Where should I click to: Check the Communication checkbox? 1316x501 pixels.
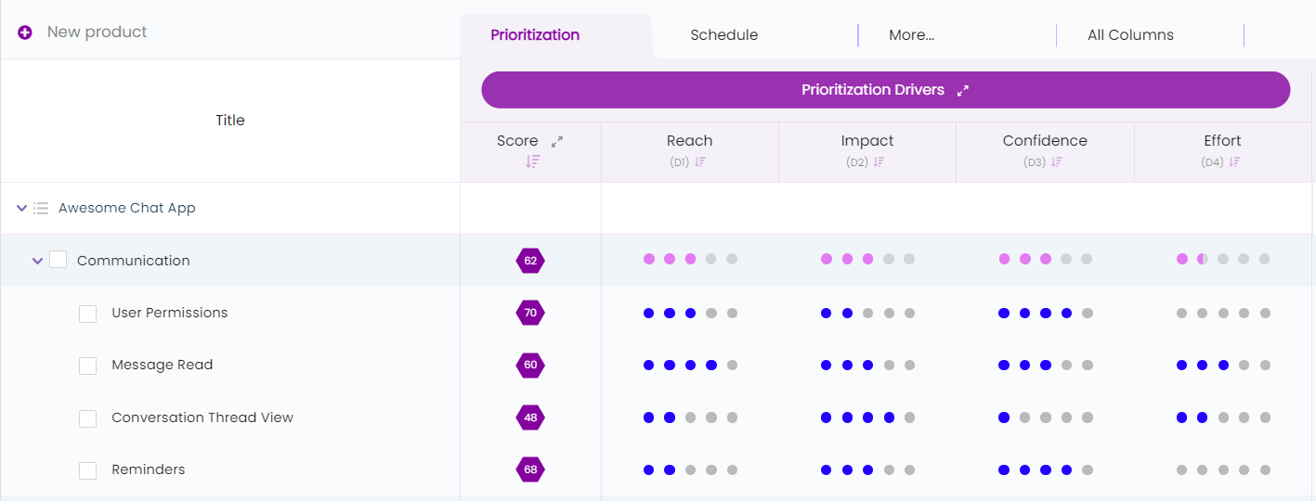pyautogui.click(x=59, y=261)
